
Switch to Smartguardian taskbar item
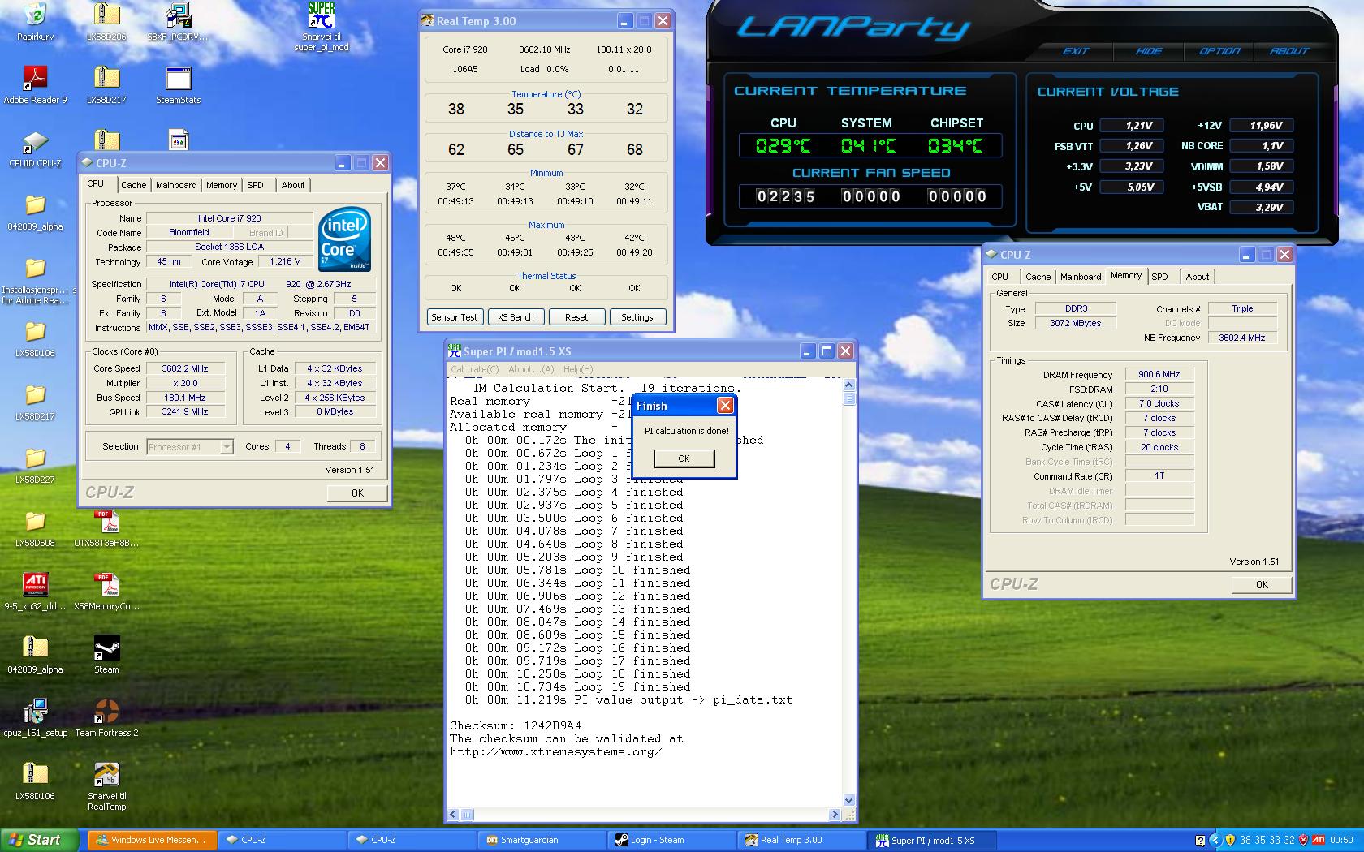point(541,840)
